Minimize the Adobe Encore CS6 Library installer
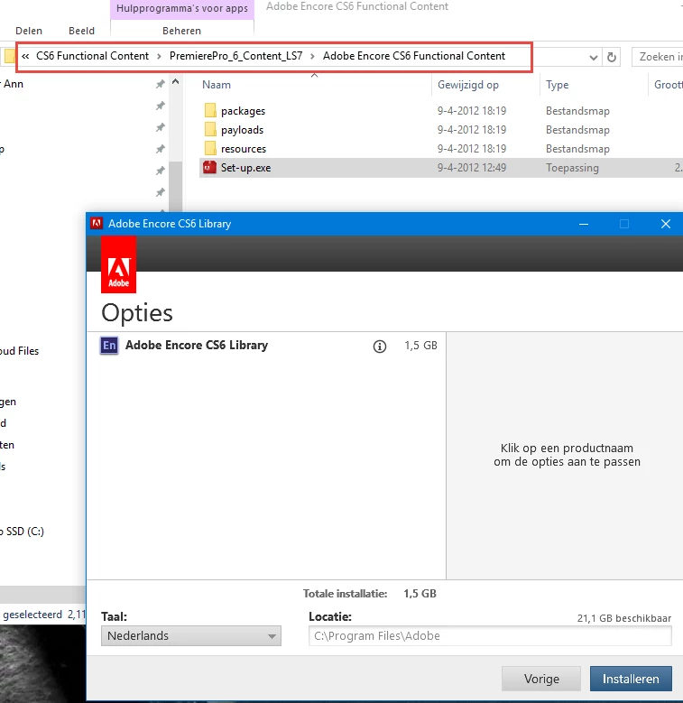Image resolution: width=683 pixels, height=703 pixels. pyautogui.click(x=584, y=224)
